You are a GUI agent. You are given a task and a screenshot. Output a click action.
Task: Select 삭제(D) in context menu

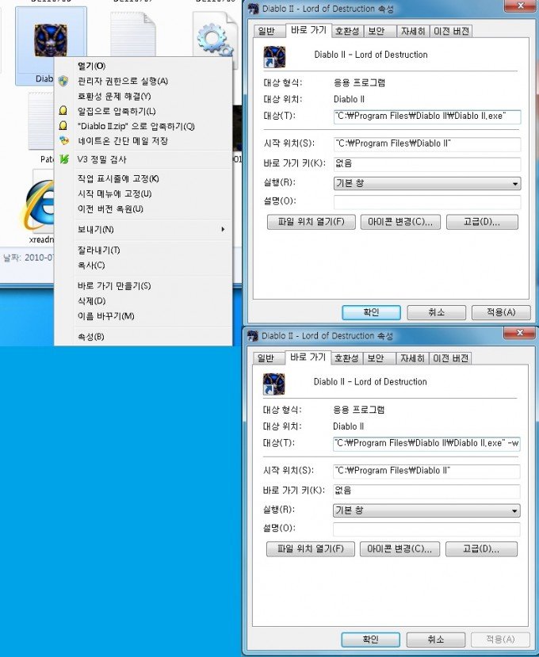[91, 301]
